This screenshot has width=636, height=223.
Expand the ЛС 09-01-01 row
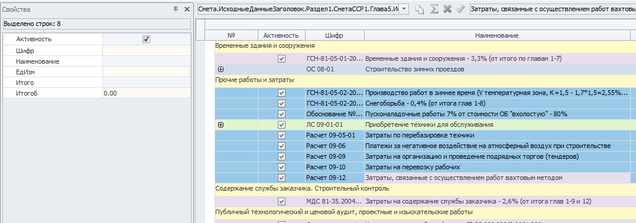220,124
